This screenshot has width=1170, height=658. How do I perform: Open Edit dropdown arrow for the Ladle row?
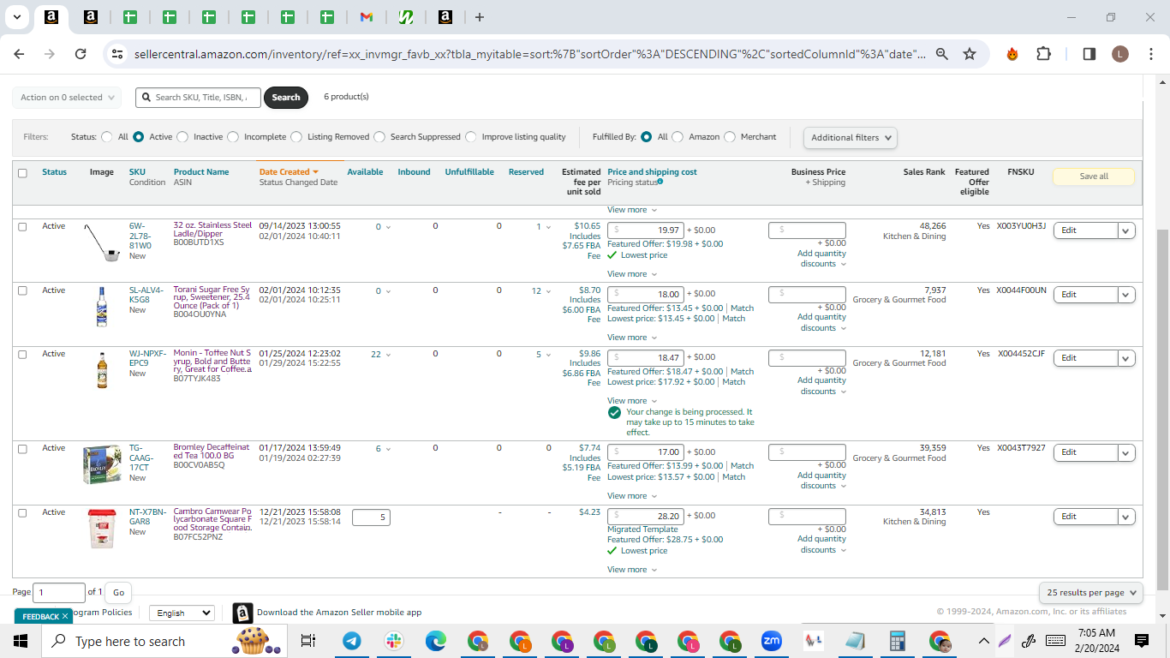coord(1126,230)
